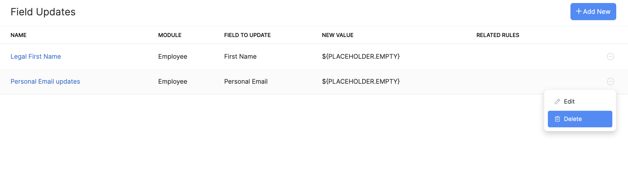
Task: Choose Delete from the context menu
Action: pos(573,119)
